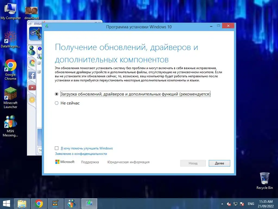This screenshot has height=209, width=278.
Task: Open the 'Поддержка' link
Action: [x=90, y=162]
